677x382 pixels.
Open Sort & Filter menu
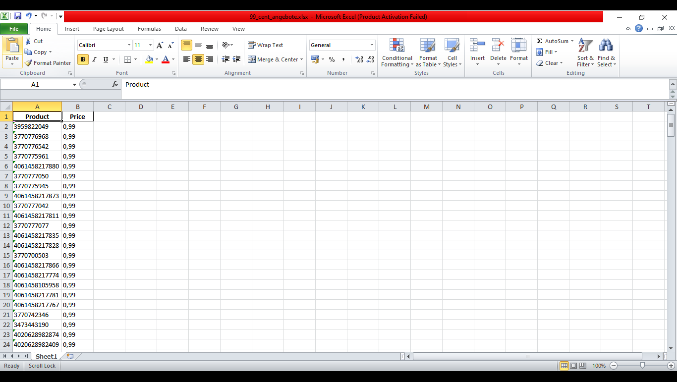pyautogui.click(x=585, y=53)
